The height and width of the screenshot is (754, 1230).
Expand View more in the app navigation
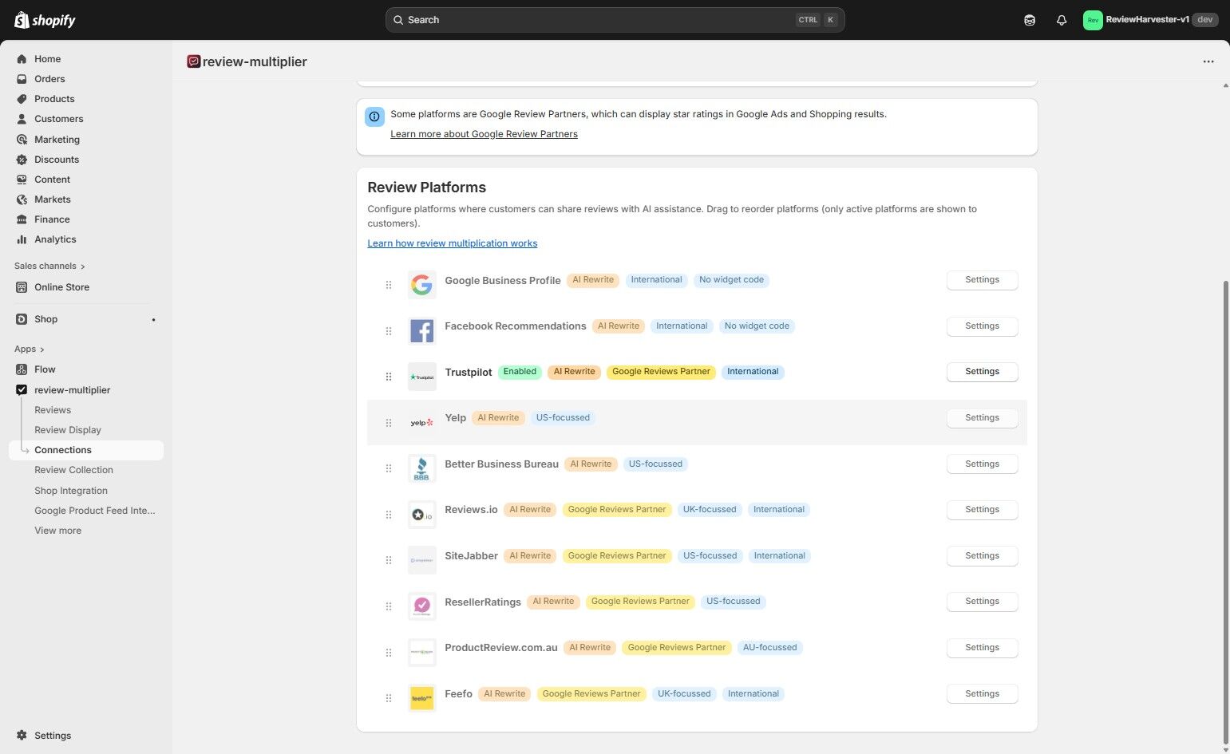(57, 531)
